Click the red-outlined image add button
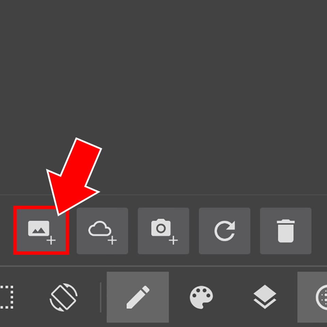Viewport: 327px width, 327px height. pos(41,231)
